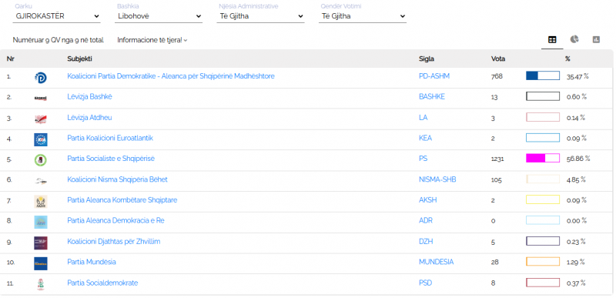616x298 pixels.
Task: Click the Partia Mundësia logo
Action: tap(41, 263)
